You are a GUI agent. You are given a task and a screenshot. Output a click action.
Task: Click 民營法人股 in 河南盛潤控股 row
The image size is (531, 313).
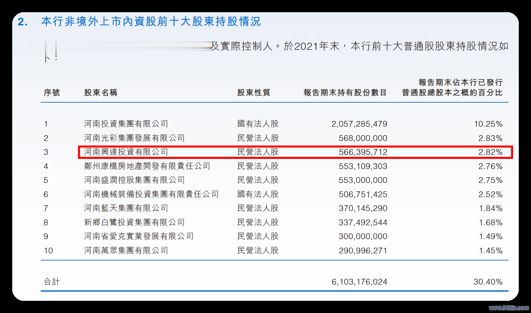[x=258, y=180]
